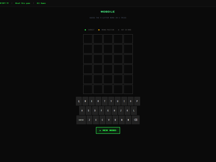Submit the guess with the ENTER key

[81, 120]
